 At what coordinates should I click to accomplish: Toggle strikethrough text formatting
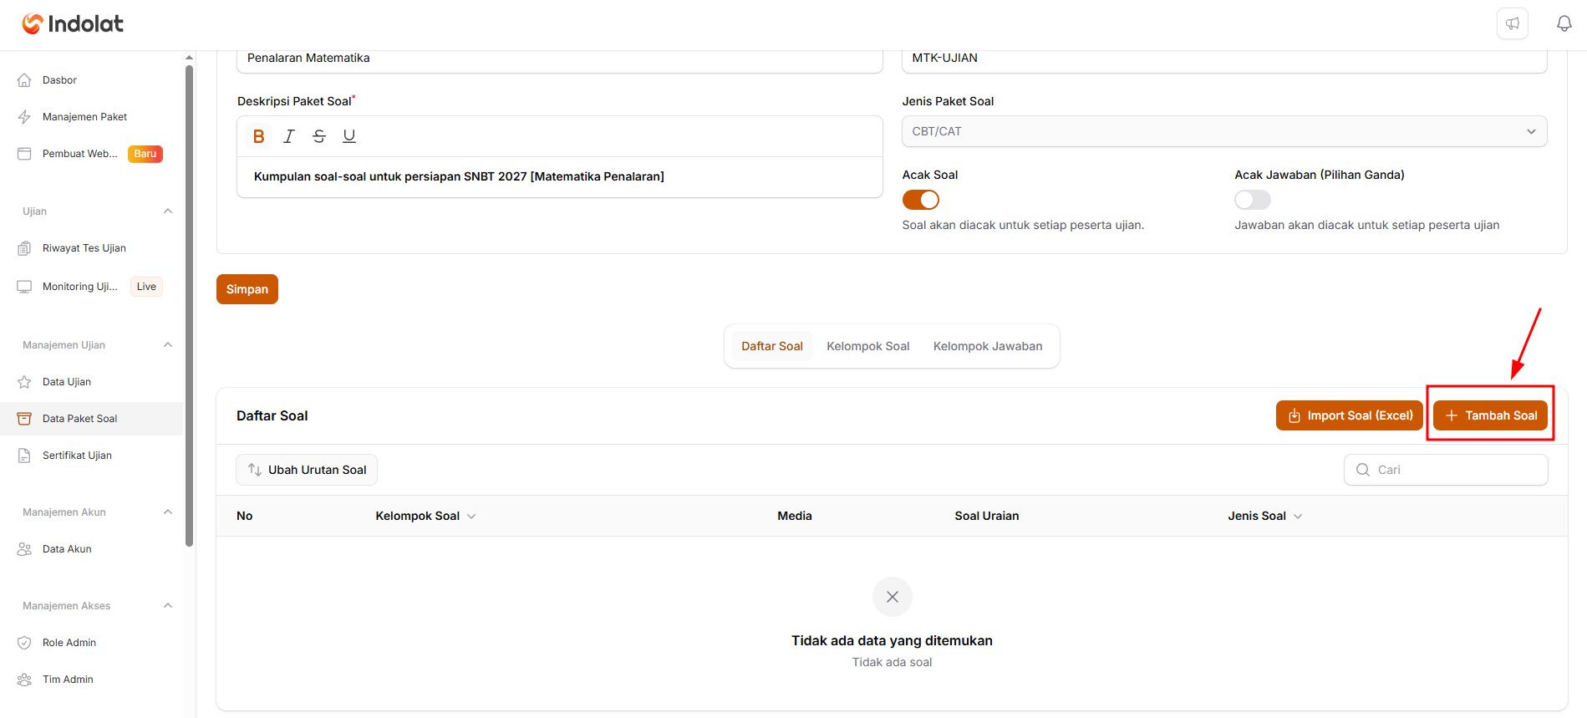pyautogui.click(x=319, y=136)
